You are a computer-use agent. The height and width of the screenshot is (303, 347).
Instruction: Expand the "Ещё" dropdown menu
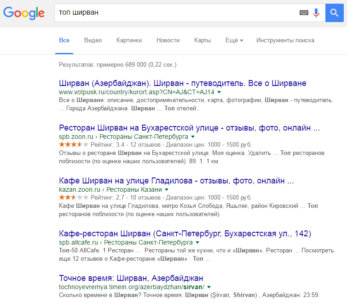tap(234, 40)
